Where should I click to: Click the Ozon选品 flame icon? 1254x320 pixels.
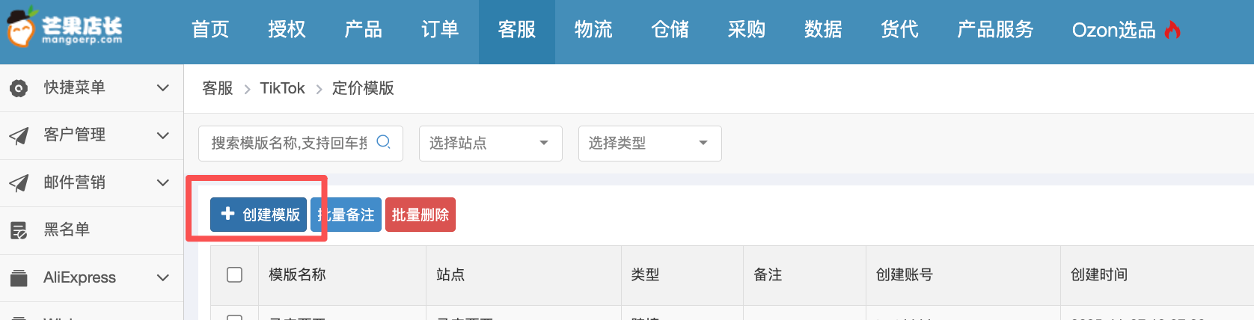pos(1172,30)
